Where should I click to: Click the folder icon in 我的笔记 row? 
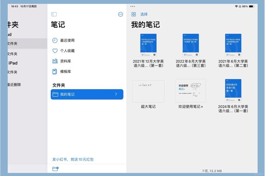[55, 94]
